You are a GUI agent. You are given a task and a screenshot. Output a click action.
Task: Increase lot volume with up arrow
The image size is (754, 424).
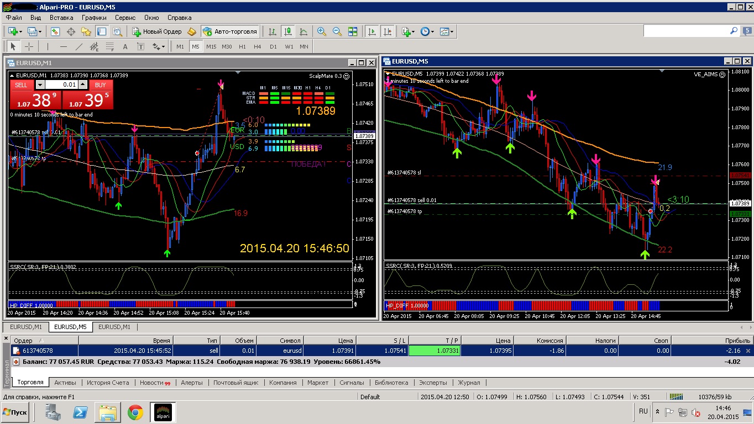point(82,84)
